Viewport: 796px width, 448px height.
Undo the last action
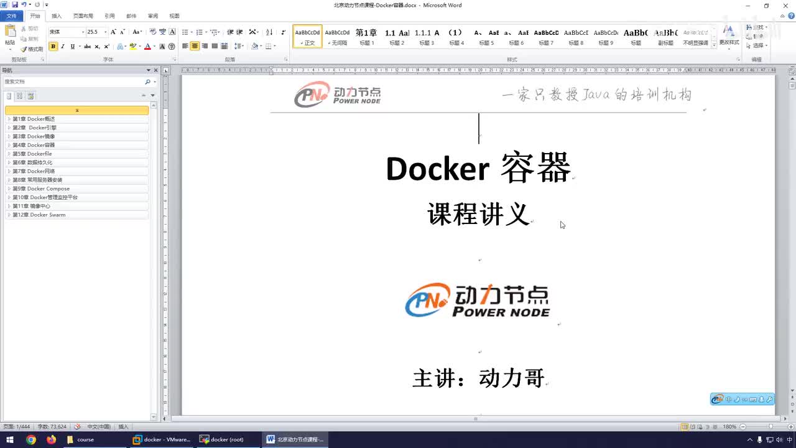(x=24, y=4)
